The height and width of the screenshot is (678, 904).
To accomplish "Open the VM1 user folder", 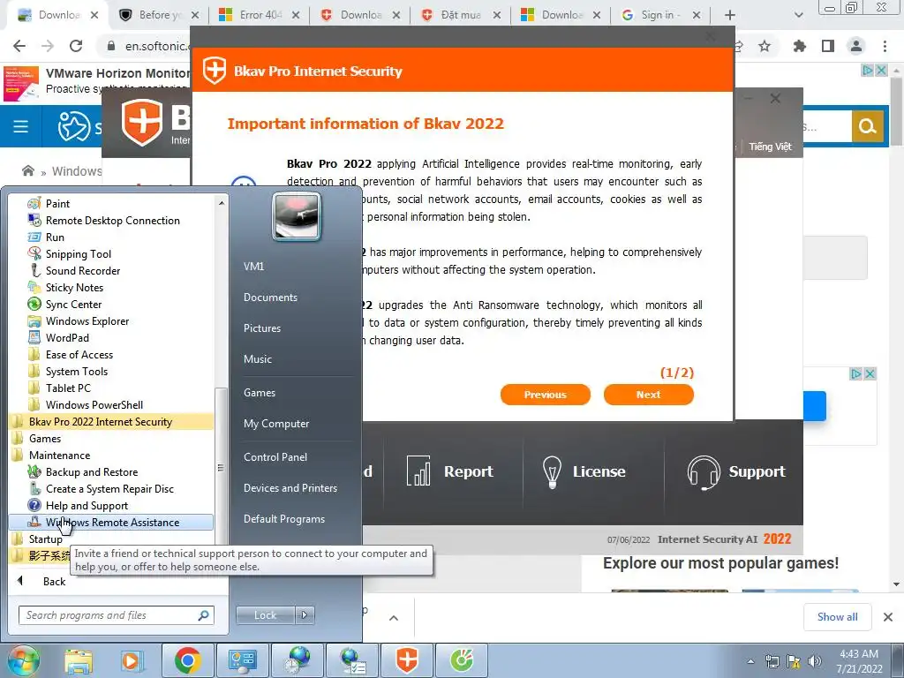I will pyautogui.click(x=253, y=267).
